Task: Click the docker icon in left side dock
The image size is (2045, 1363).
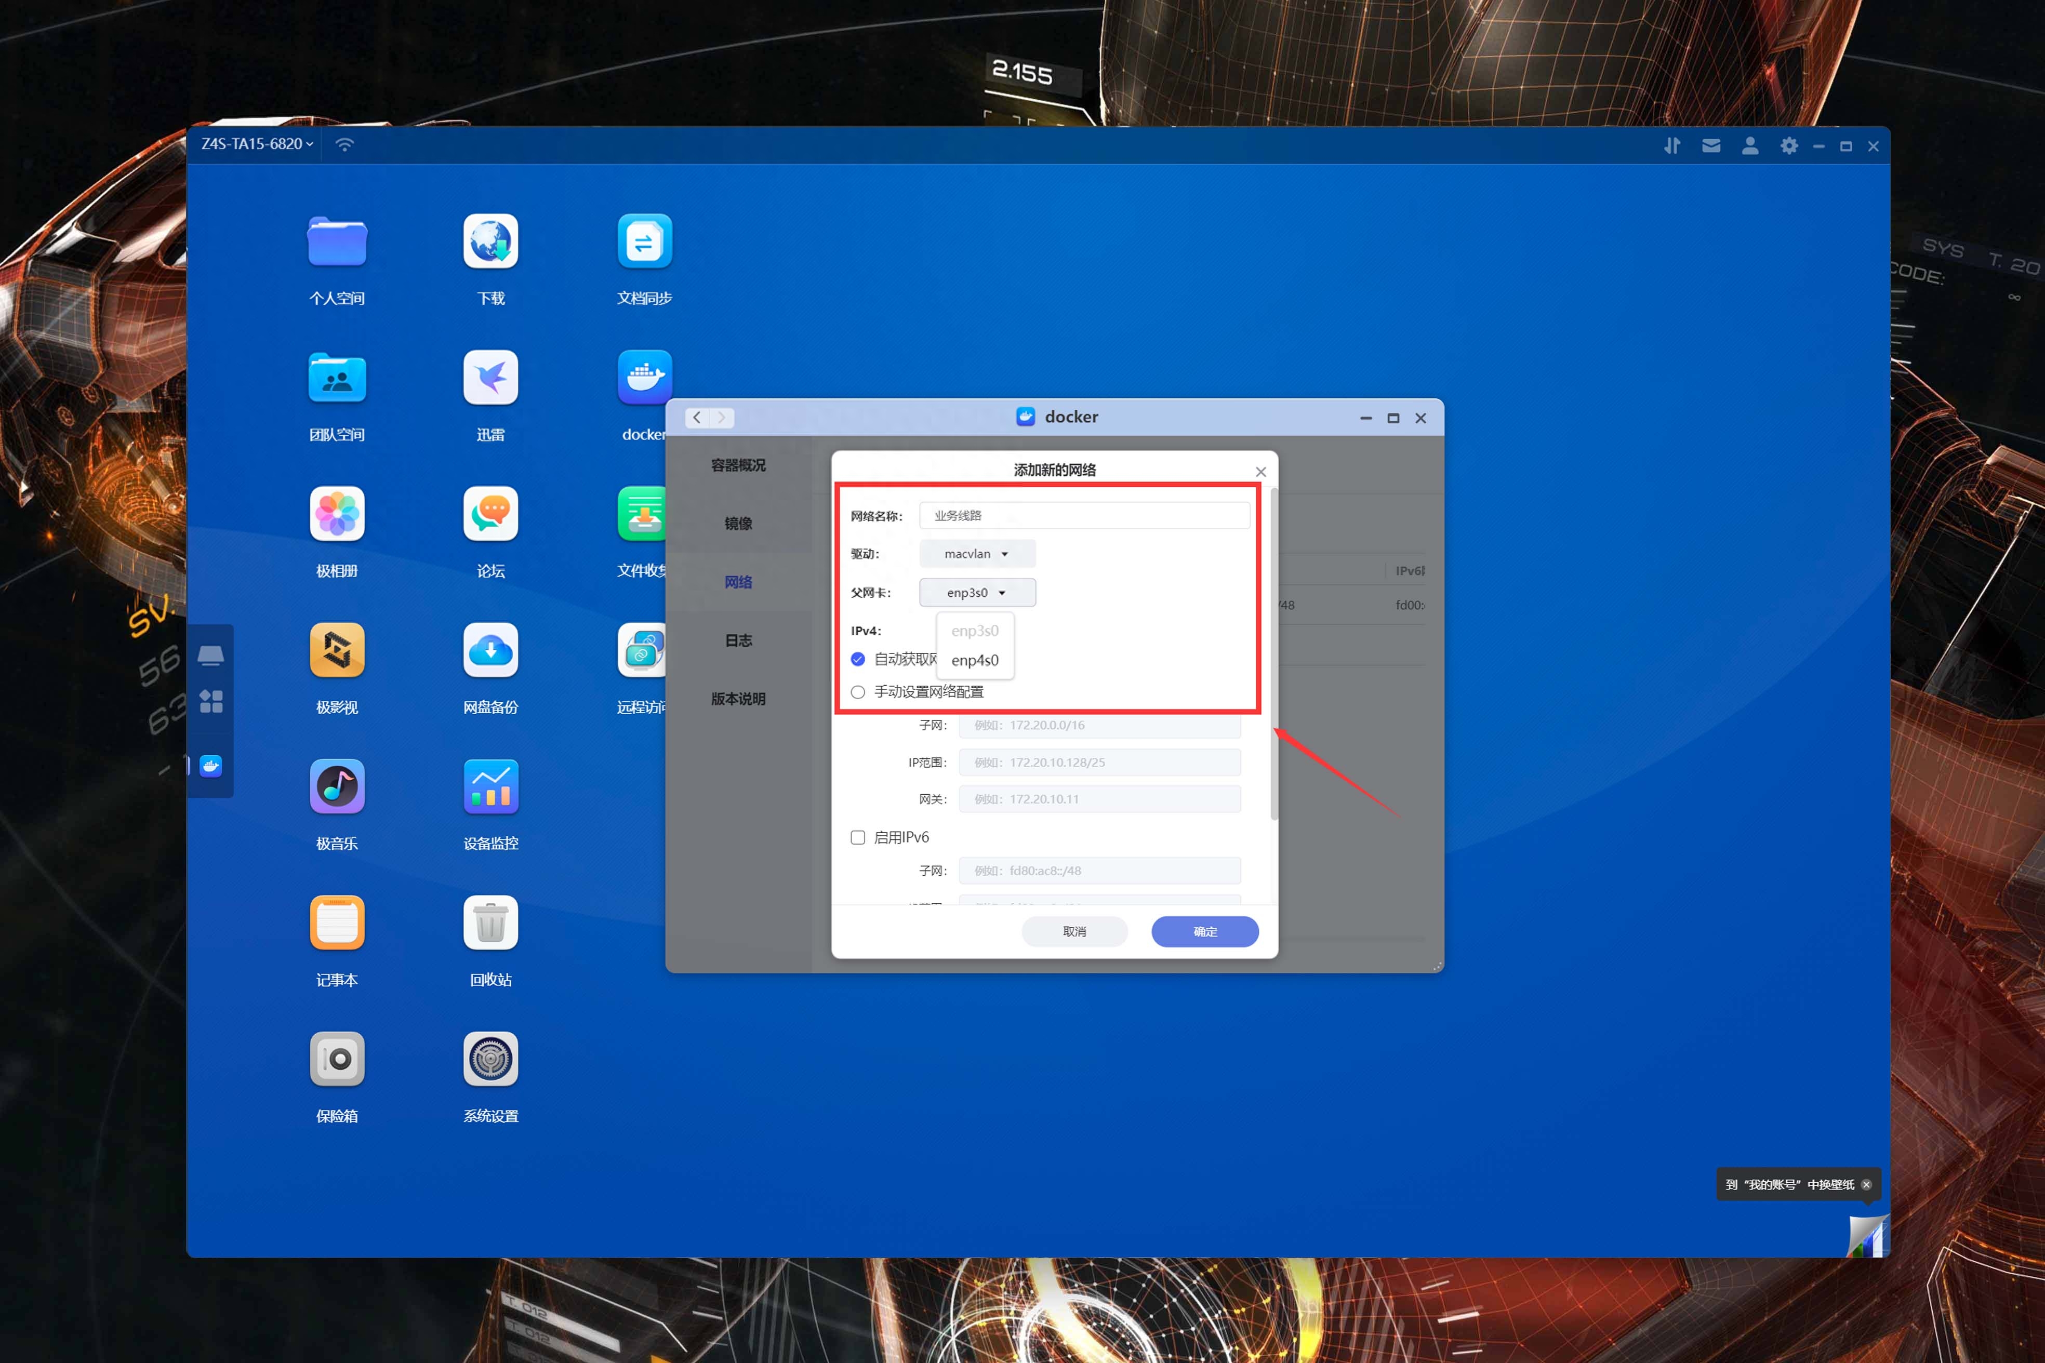Action: coord(210,766)
